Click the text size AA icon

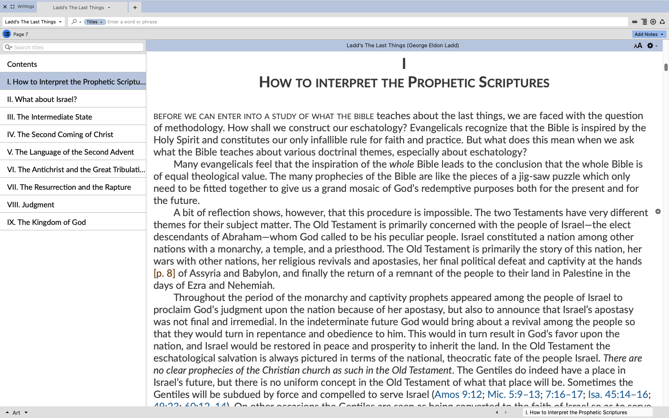click(638, 46)
